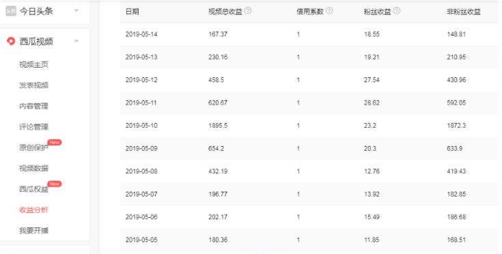This screenshot has height=254, width=502.
Task: Click fan revenue value 20.3
Action: point(370,148)
